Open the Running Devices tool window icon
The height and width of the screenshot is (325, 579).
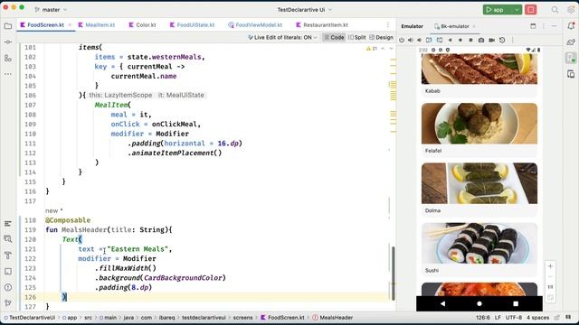tap(571, 58)
